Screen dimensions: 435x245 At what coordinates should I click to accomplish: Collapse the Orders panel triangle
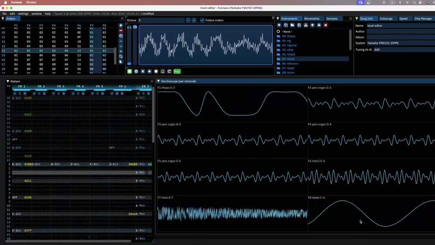[3, 19]
